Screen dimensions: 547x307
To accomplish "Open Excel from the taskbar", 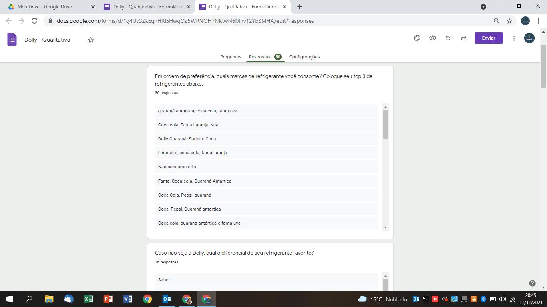I will point(88,299).
